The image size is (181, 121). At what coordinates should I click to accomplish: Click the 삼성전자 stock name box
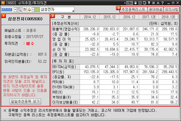(x=55, y=10)
